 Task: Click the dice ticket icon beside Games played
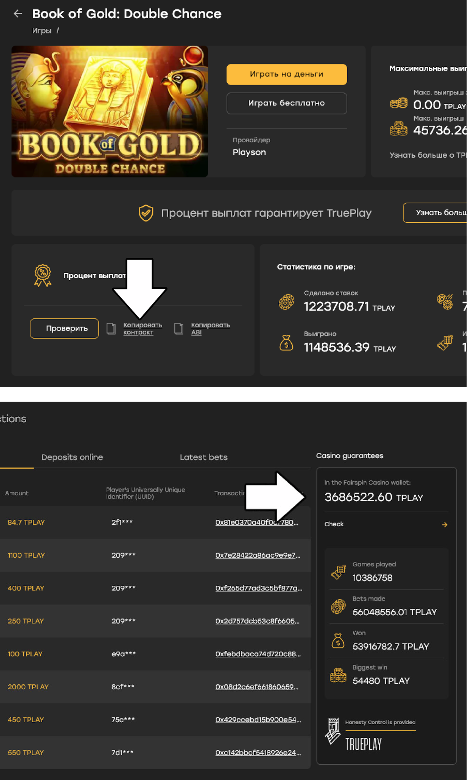(338, 572)
